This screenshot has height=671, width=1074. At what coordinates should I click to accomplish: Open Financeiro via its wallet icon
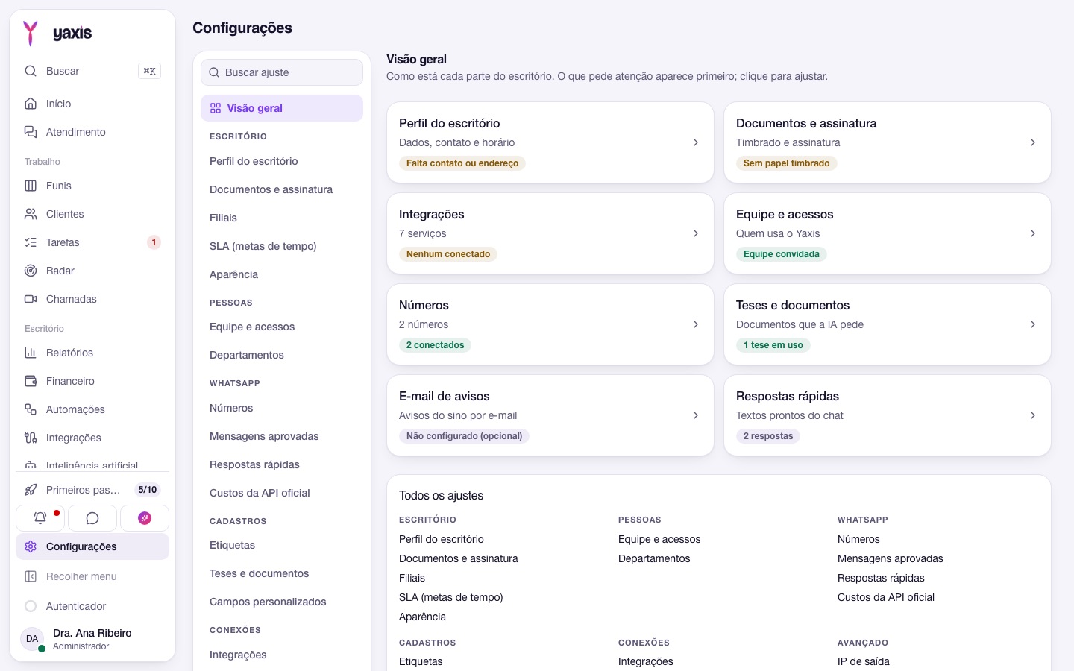tap(31, 381)
